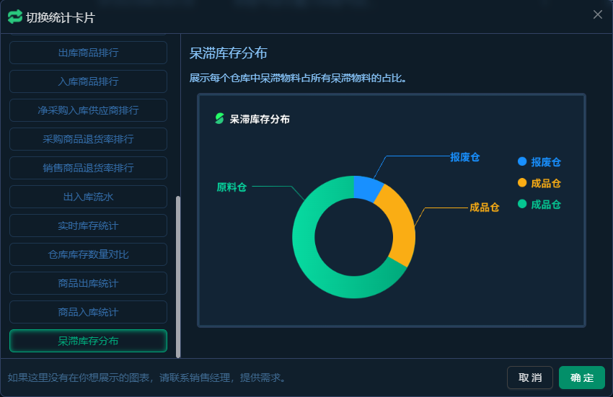This screenshot has height=397, width=613.
Task: Select the highlighted 呆滞库存分布 list item
Action: point(88,341)
